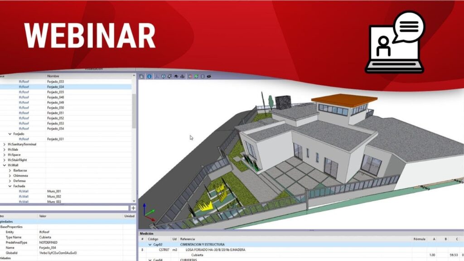The width and height of the screenshot is (464, 261).
Task: Click the orbit view icon in toolbar
Action: click(x=182, y=77)
